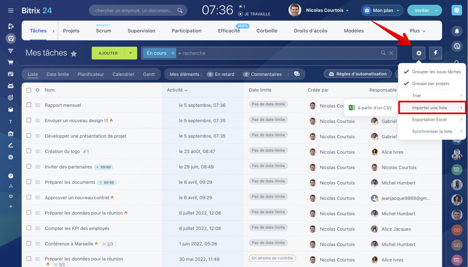Remove the En cours filter chip
This screenshot has height=267, width=468.
coord(173,53)
